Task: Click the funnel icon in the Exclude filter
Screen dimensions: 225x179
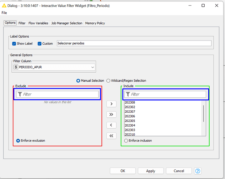Action: 20,95
